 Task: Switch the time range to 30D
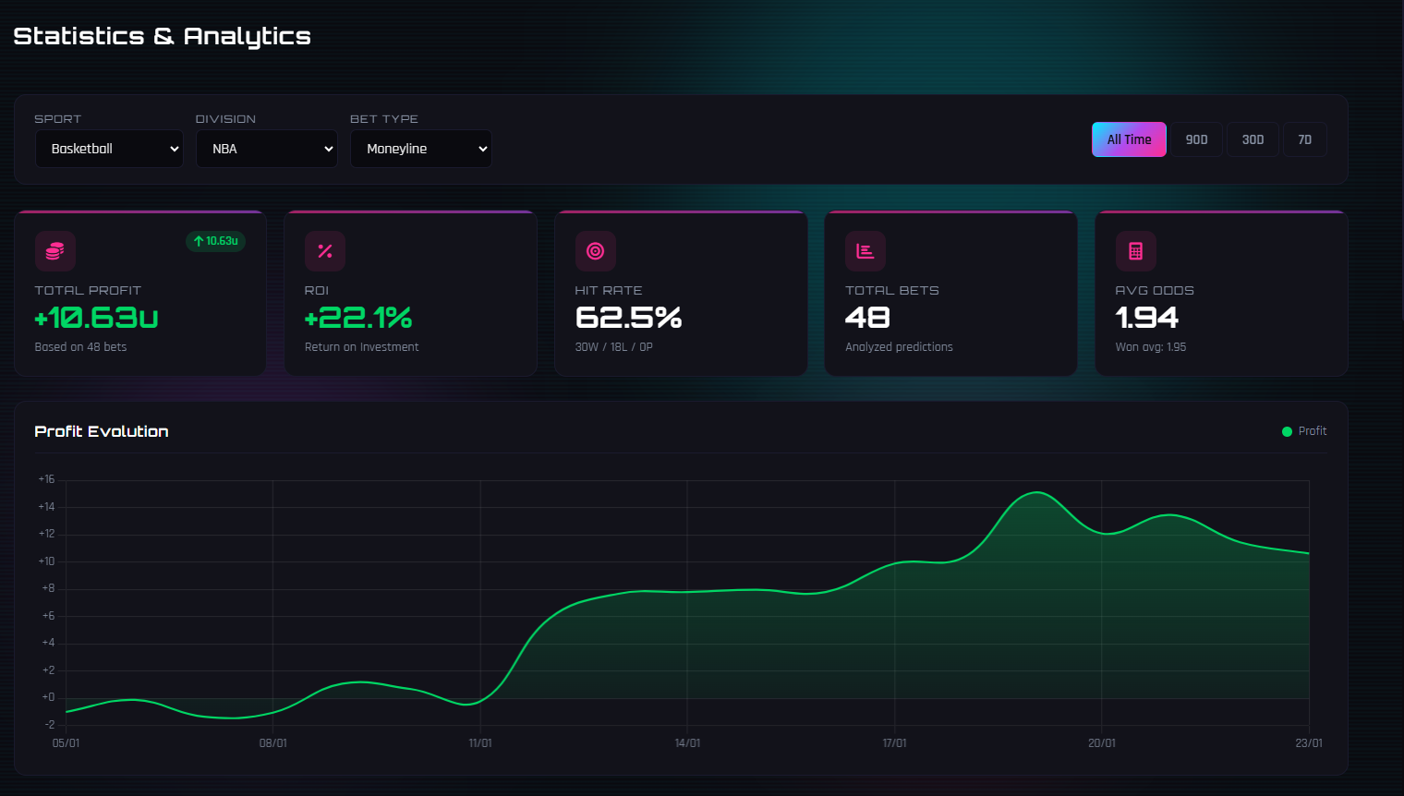pyautogui.click(x=1253, y=139)
